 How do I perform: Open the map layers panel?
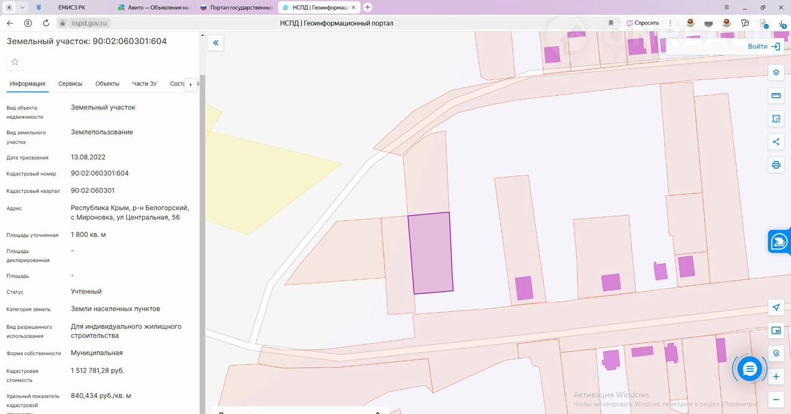pyautogui.click(x=776, y=73)
